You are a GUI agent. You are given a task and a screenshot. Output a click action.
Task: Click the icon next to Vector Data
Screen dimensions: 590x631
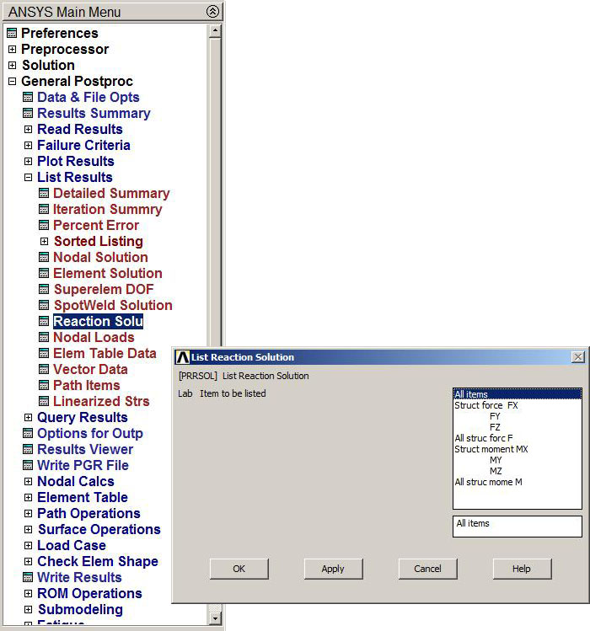44,370
